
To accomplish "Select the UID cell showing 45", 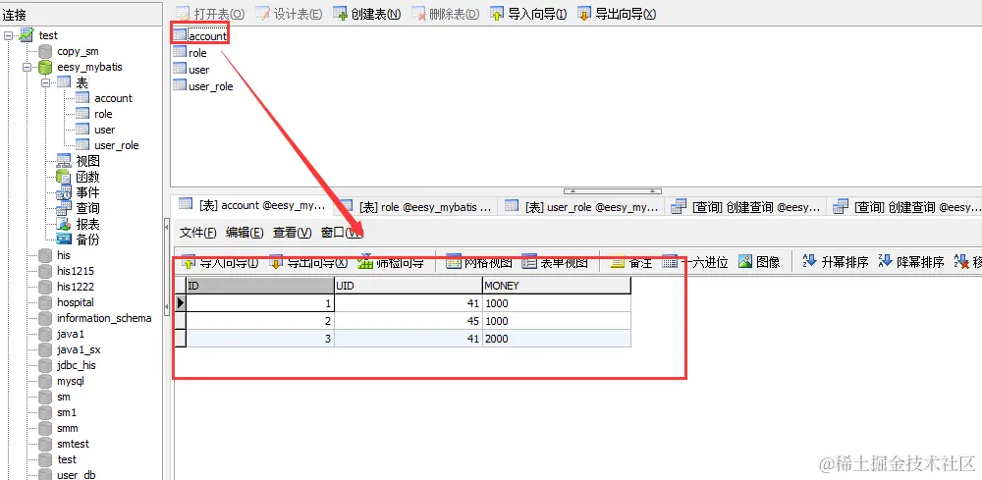I will click(x=409, y=321).
